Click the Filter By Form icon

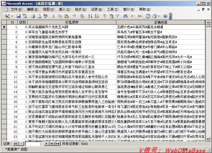[111, 16]
